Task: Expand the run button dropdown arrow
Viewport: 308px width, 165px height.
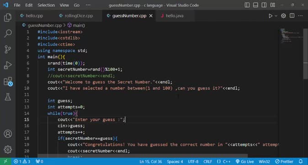Action: (x=276, y=16)
